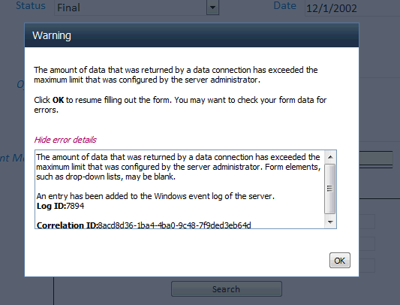The width and height of the screenshot is (400, 305).
Task: Click the Status combo box showing Final
Action: pyautogui.click(x=137, y=8)
